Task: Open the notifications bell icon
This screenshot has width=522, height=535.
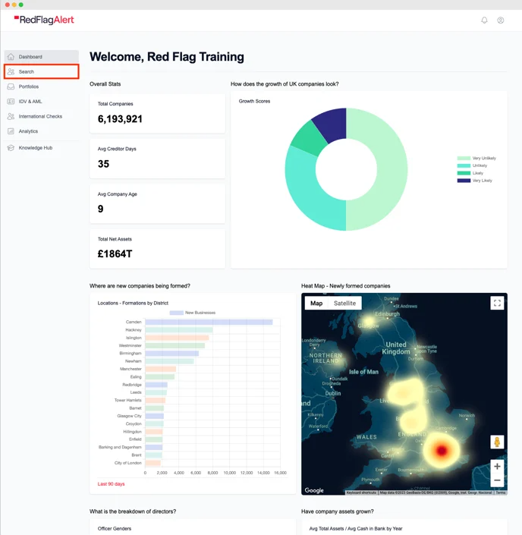Action: point(484,20)
